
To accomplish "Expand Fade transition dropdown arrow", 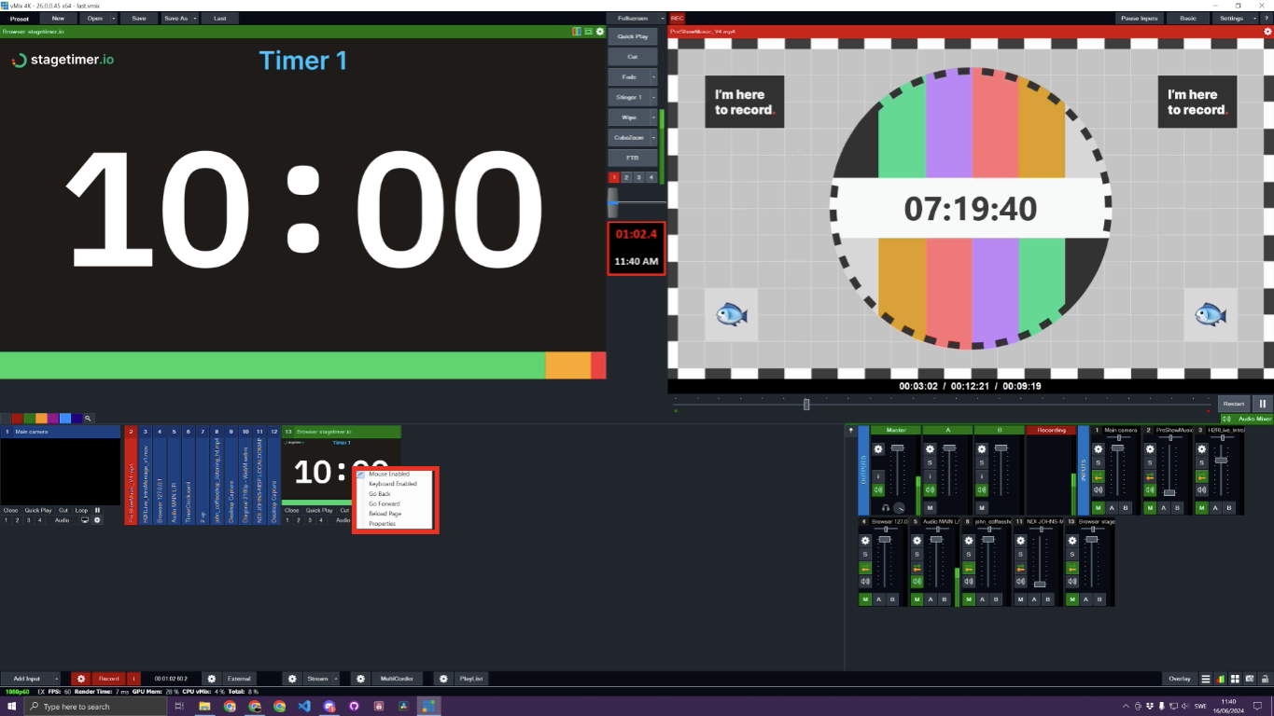I will pyautogui.click(x=653, y=76).
